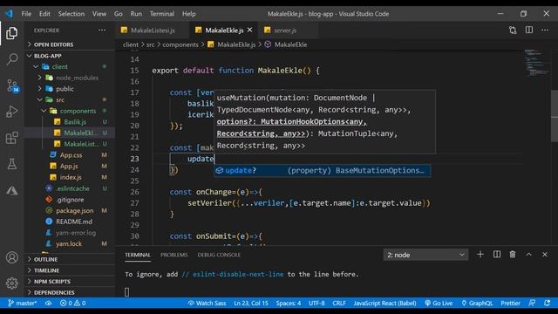Image resolution: width=558 pixels, height=314 pixels.
Task: Open errors and warnings status indicator
Action: point(73,303)
